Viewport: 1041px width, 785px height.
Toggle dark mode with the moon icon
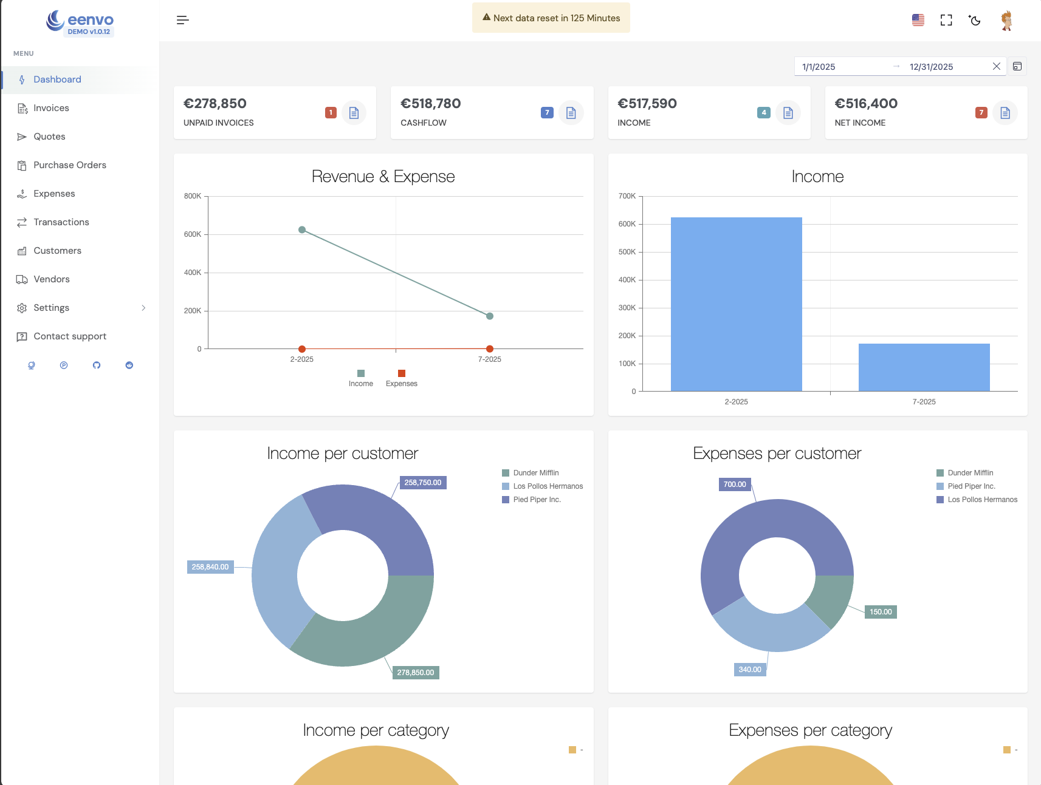(975, 20)
